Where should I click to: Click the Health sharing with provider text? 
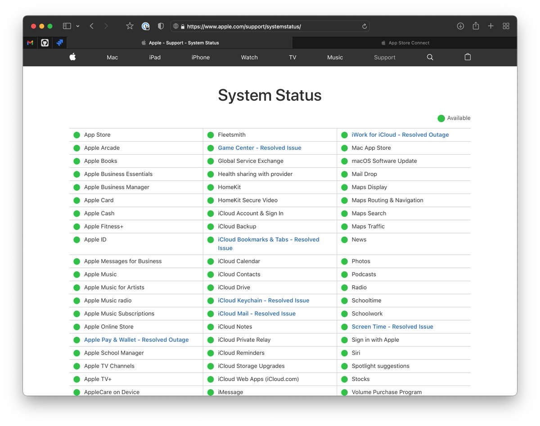[x=255, y=174]
